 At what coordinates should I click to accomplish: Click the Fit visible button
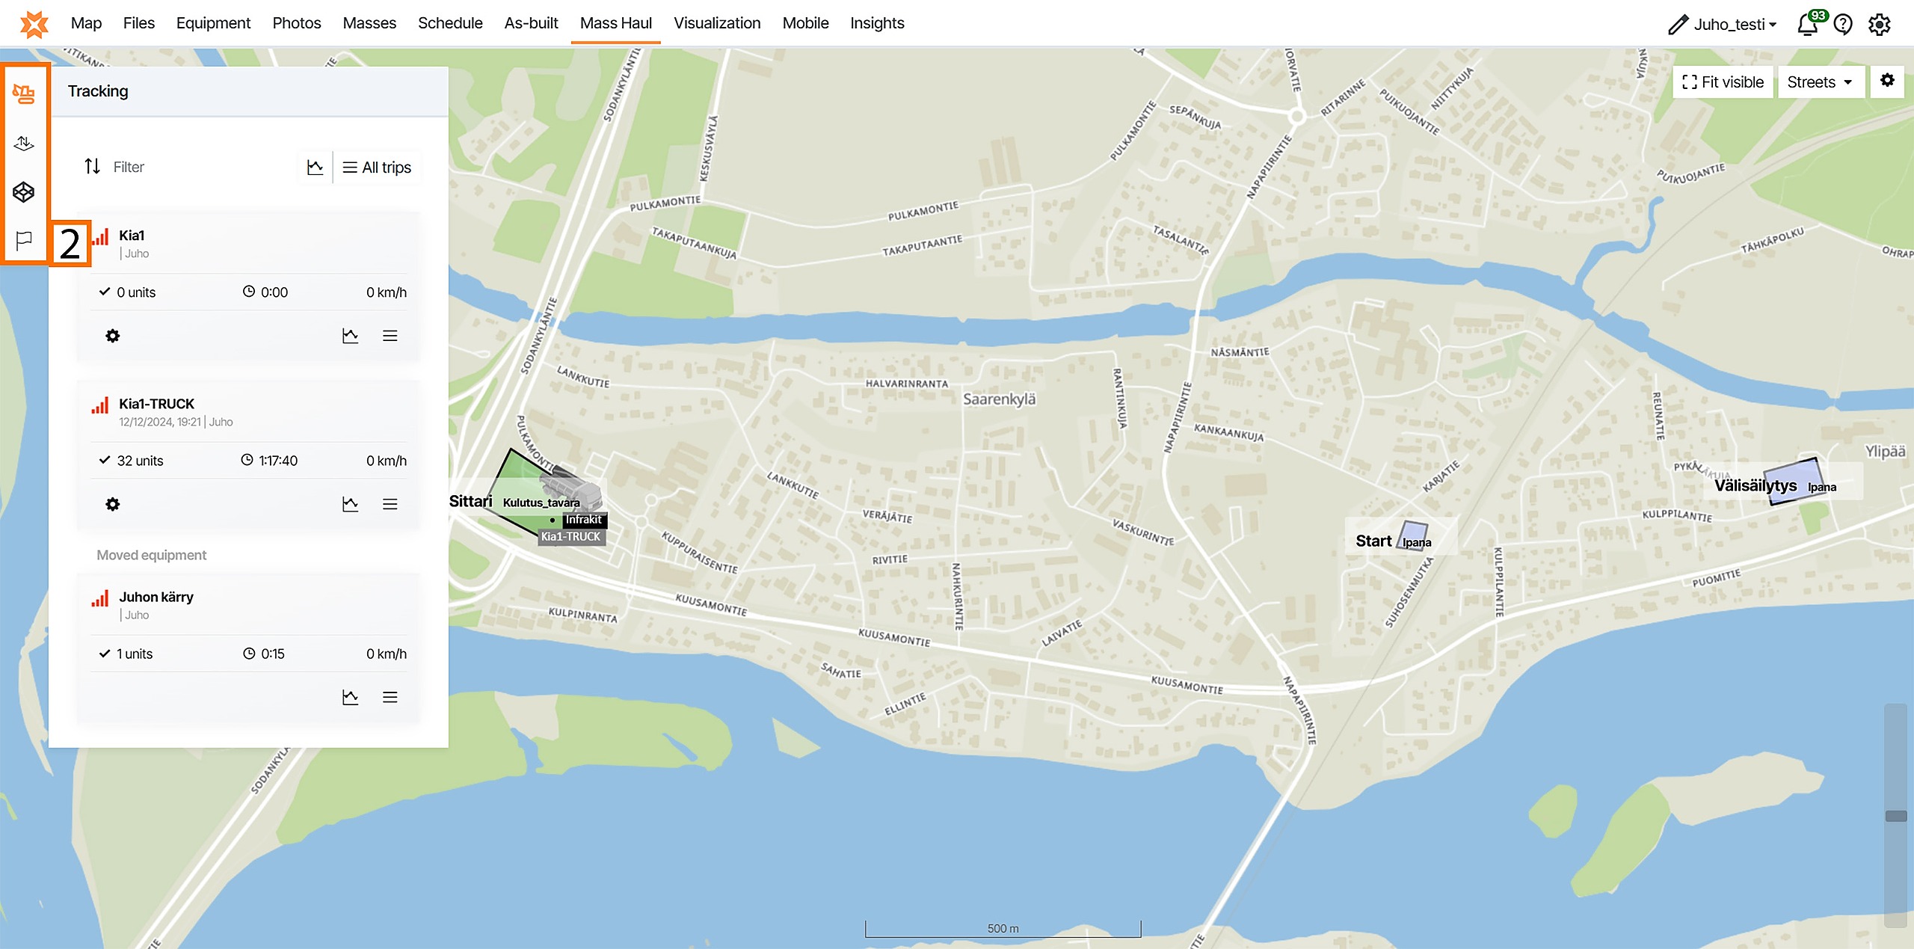(1723, 82)
